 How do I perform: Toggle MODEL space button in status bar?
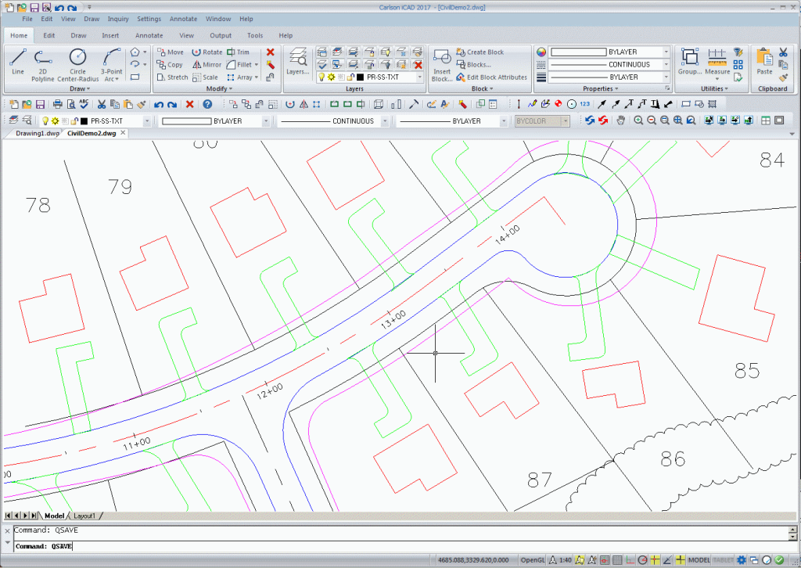click(x=699, y=560)
